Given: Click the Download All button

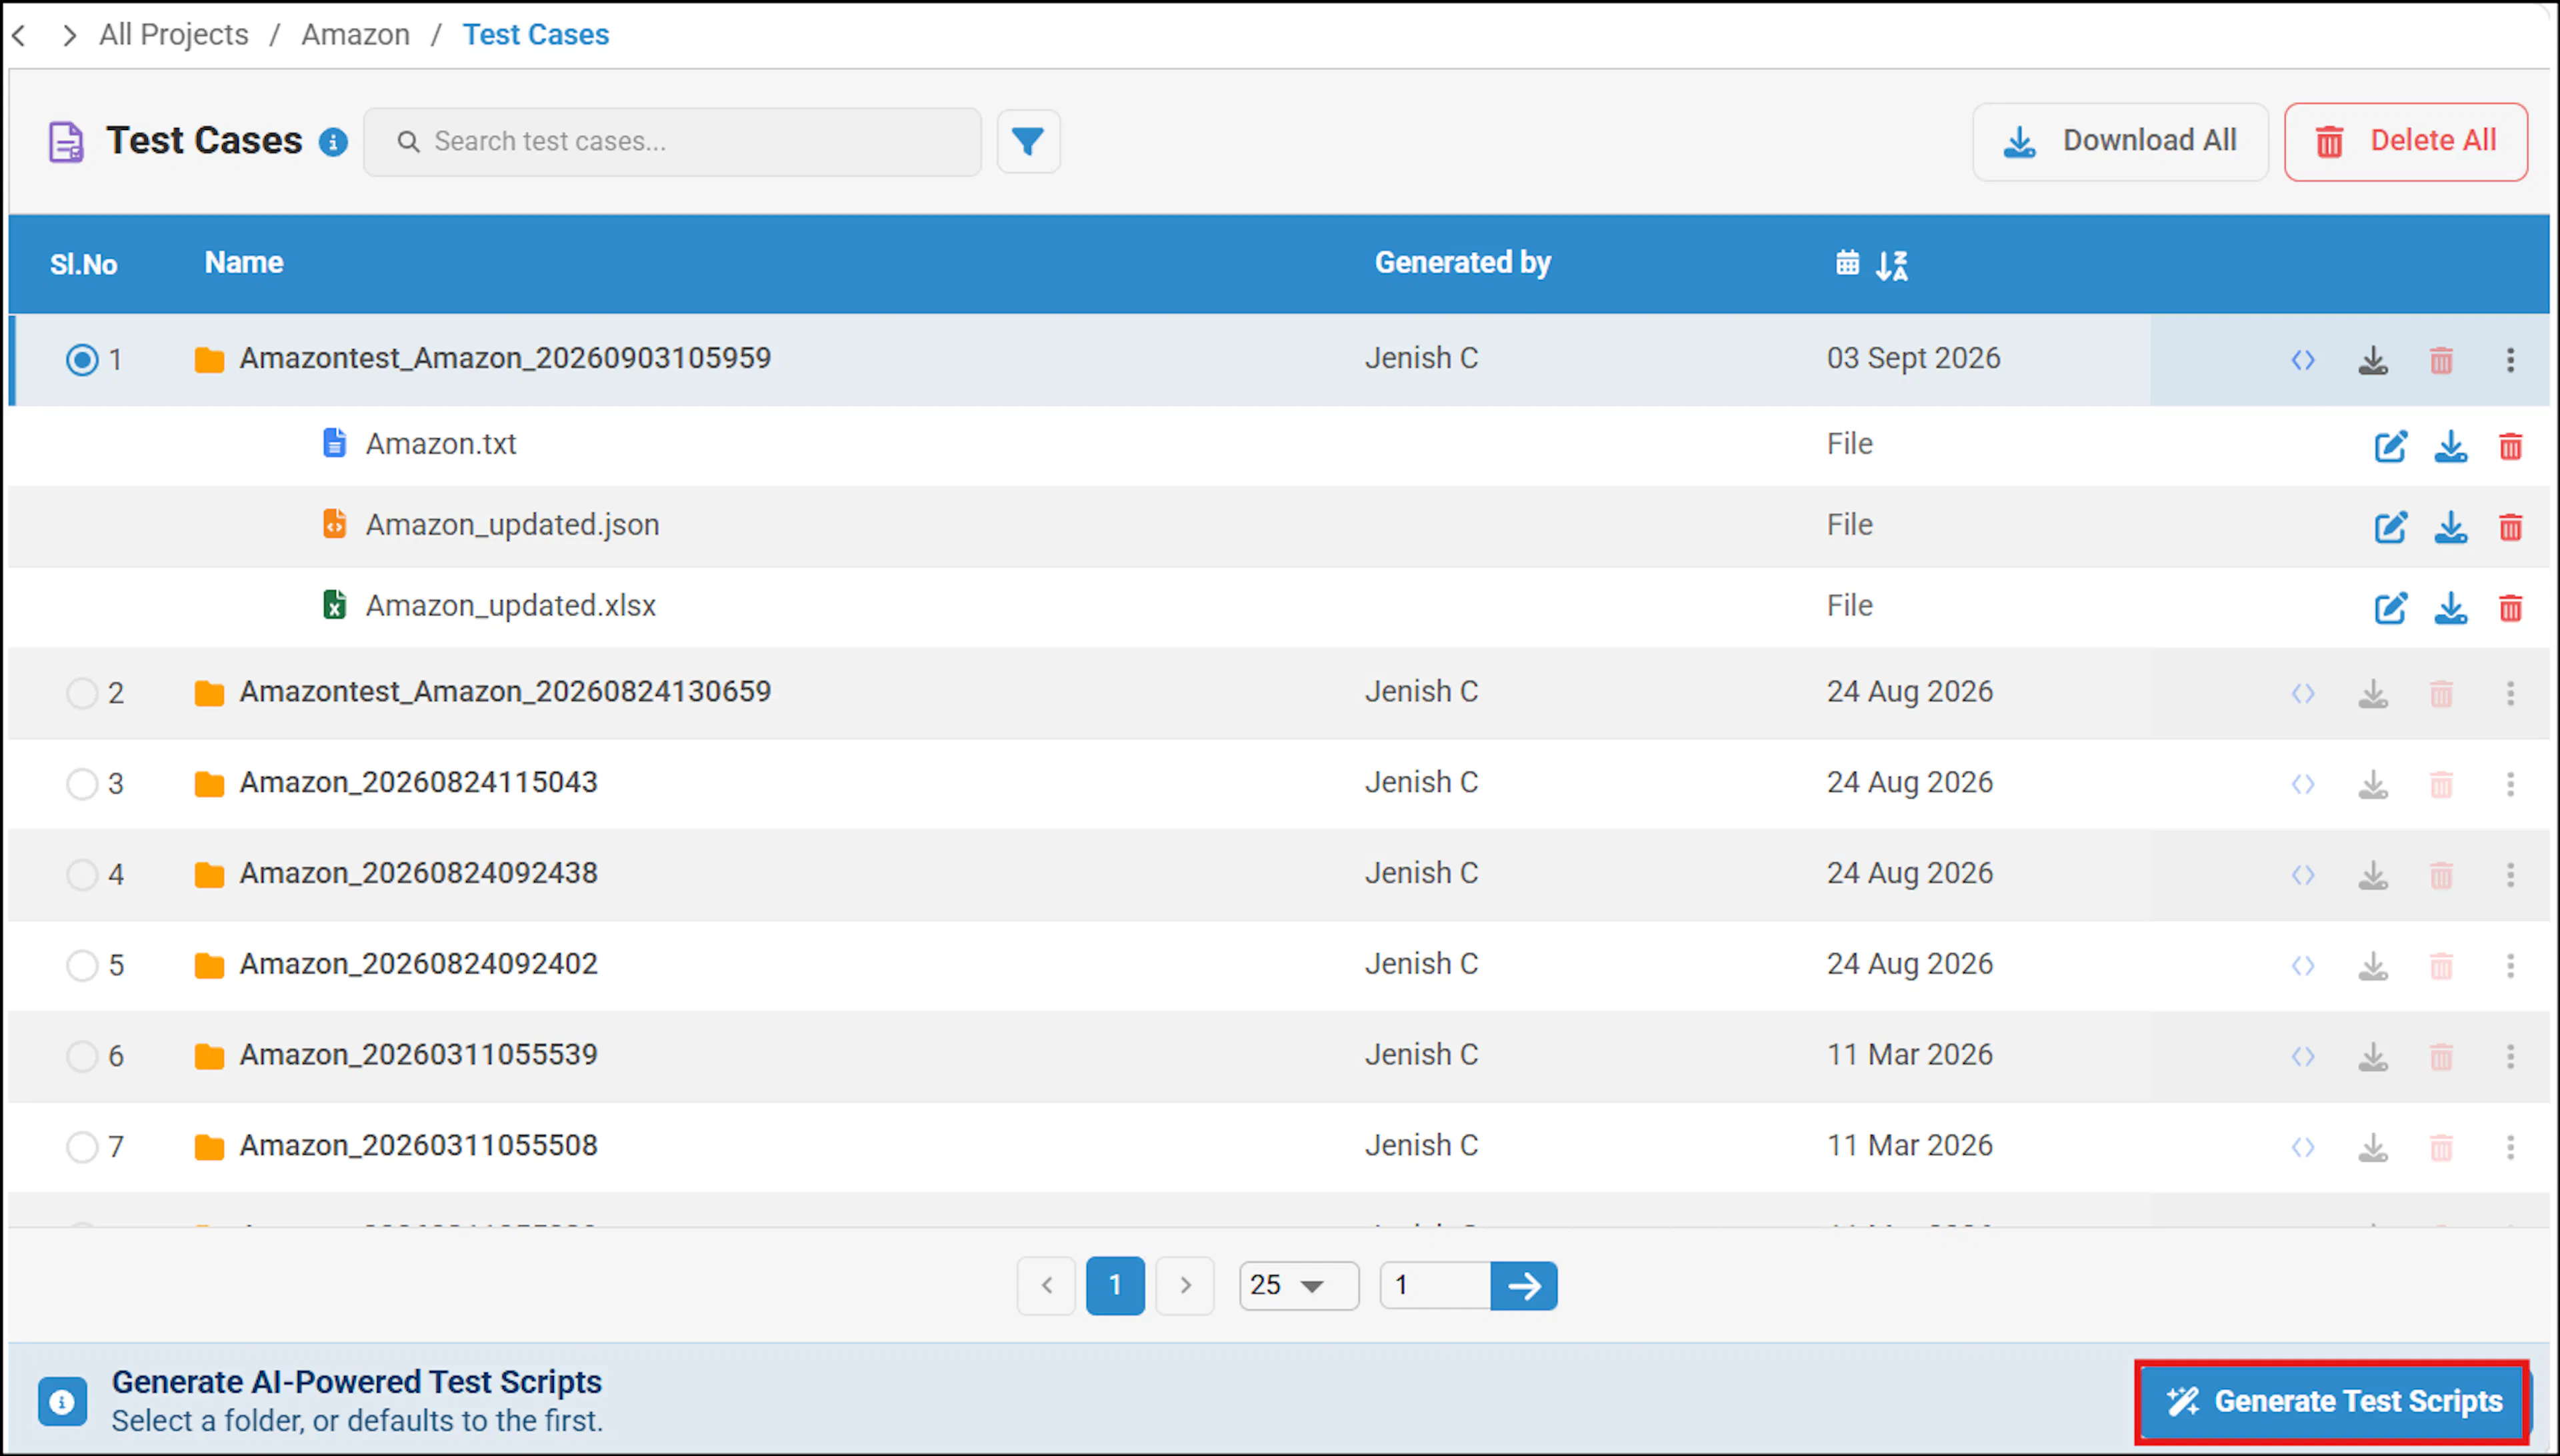Looking at the screenshot, I should [2120, 141].
